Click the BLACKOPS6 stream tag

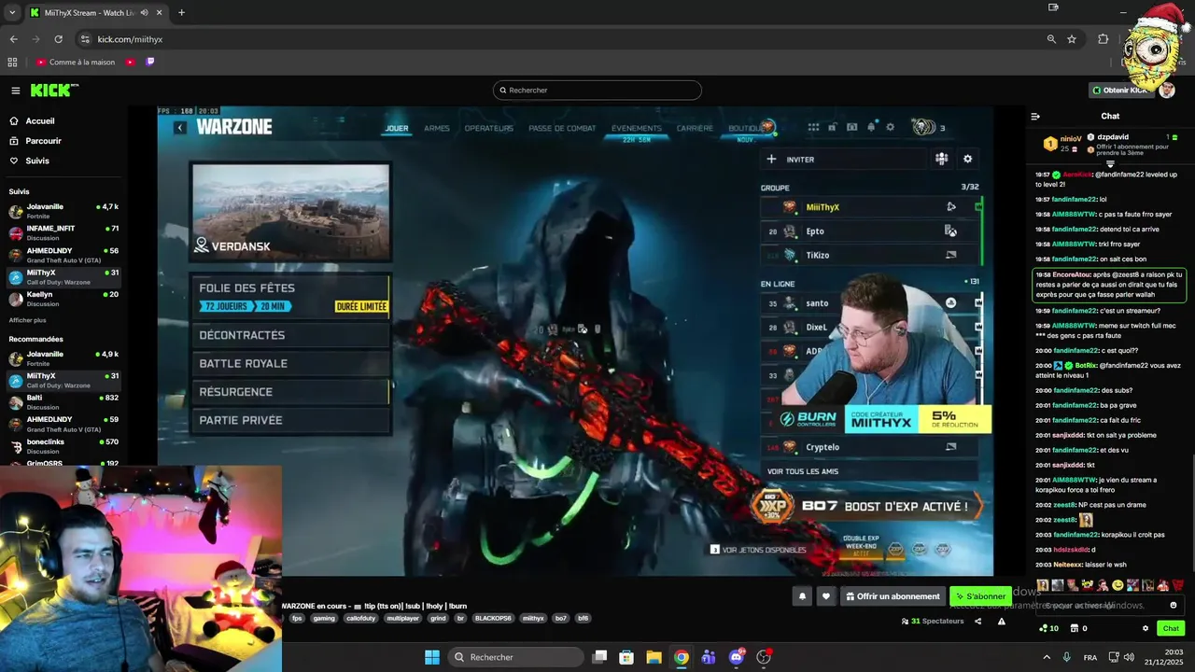tap(493, 618)
